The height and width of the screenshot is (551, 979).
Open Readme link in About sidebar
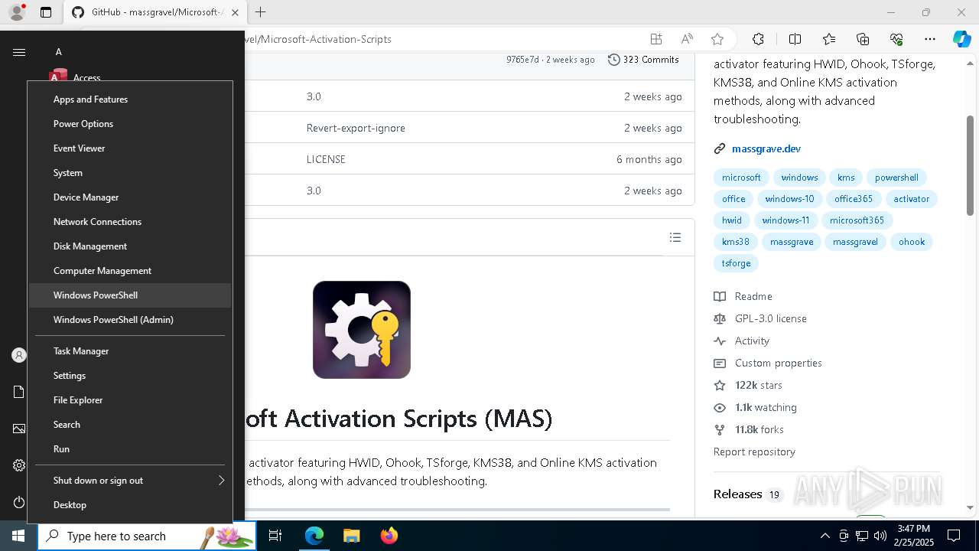753,296
